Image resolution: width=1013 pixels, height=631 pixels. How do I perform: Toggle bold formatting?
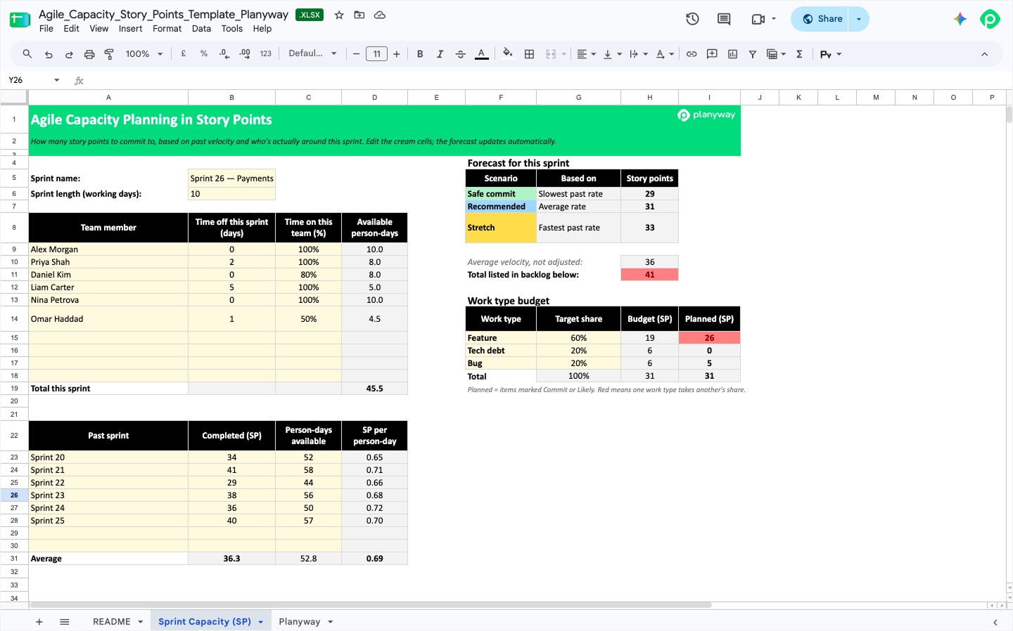(x=420, y=54)
